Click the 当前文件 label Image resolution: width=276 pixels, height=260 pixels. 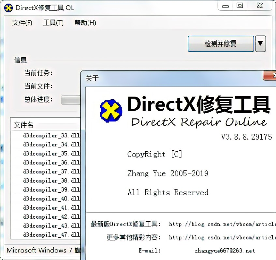point(38,86)
